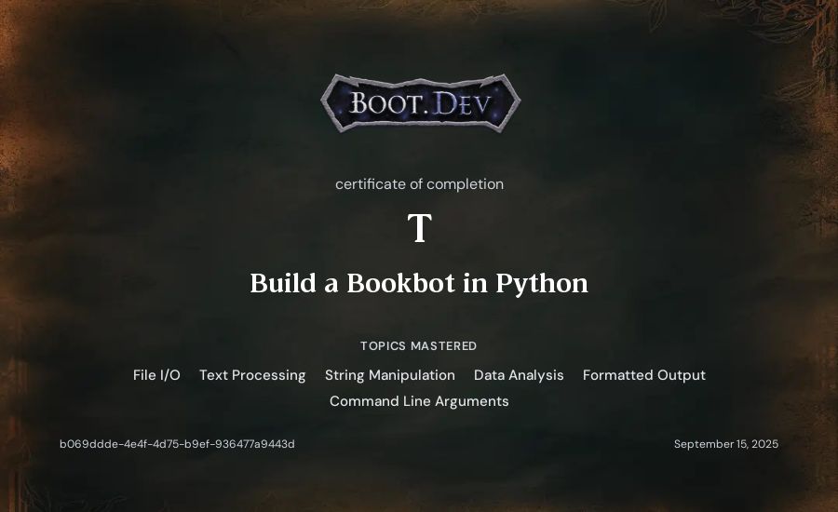This screenshot has height=512, width=838.
Task: Click the 'Data Analysis' topic
Action: point(519,375)
